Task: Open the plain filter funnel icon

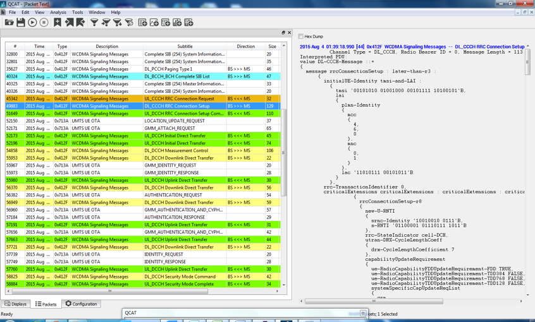Action: pyautogui.click(x=94, y=23)
